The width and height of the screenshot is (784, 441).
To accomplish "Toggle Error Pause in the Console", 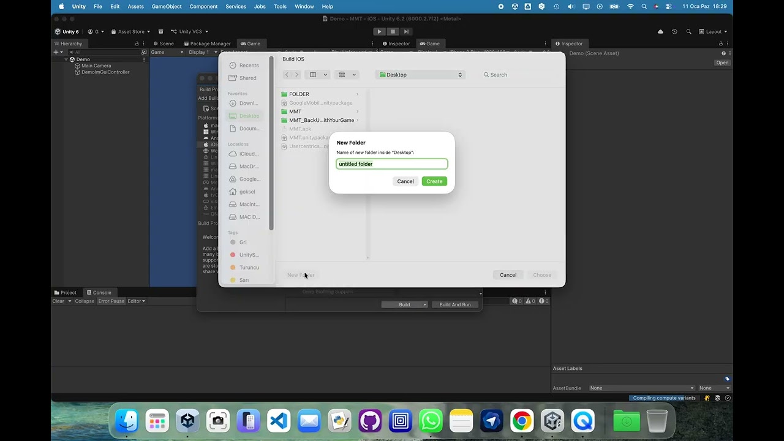I will click(111, 301).
